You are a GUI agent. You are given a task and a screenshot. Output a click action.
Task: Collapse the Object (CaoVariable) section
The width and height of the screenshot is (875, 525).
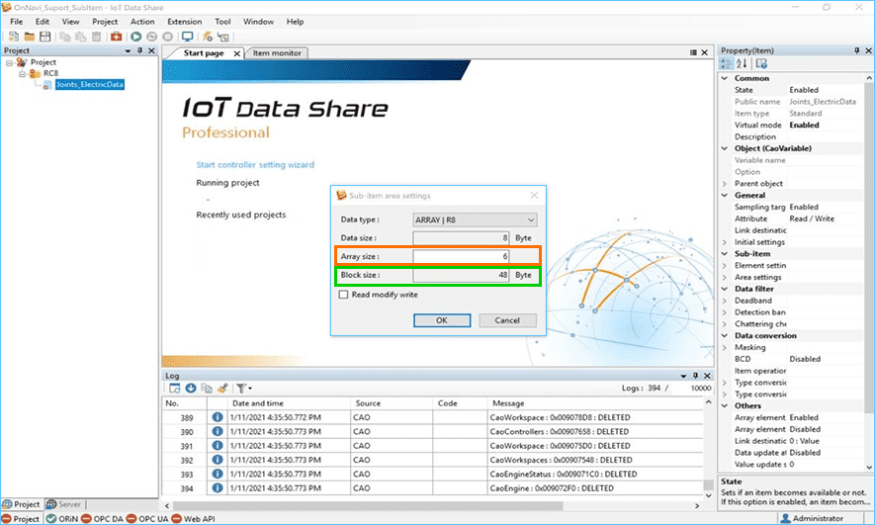(x=725, y=148)
